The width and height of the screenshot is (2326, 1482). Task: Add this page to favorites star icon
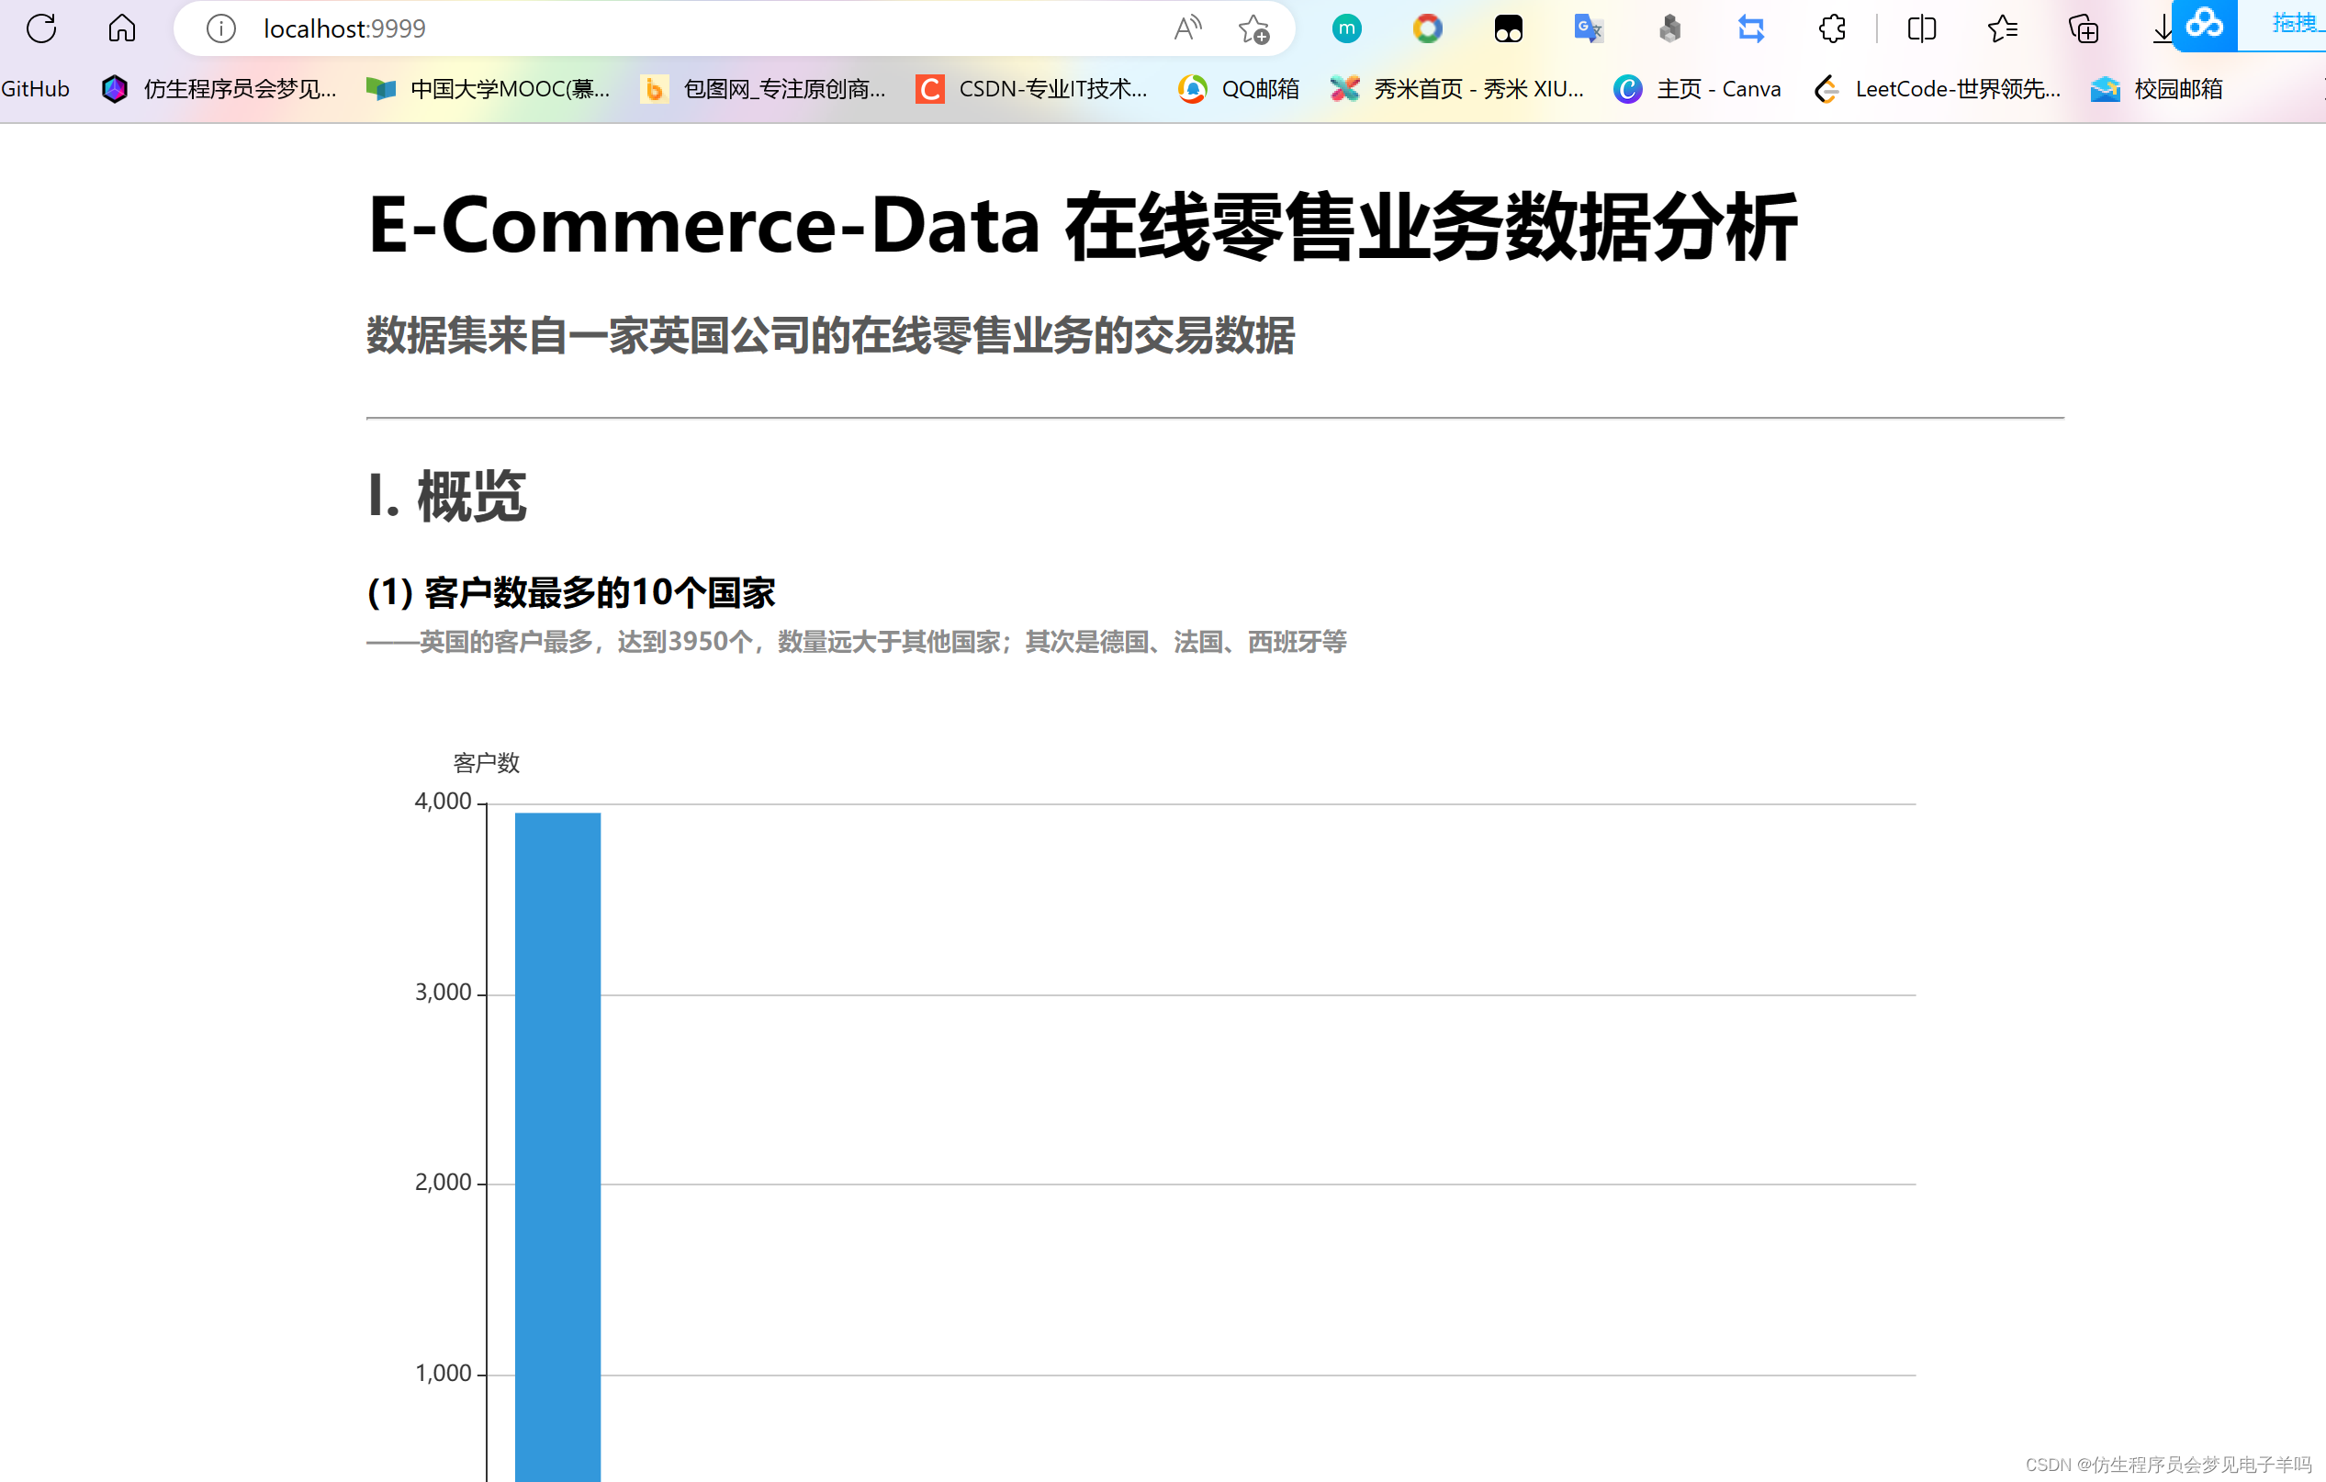click(x=1253, y=29)
